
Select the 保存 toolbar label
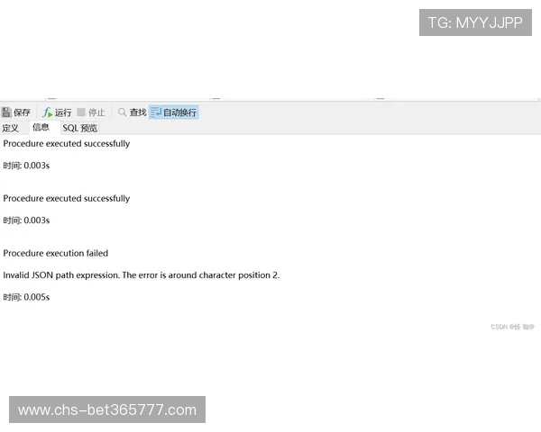[22, 112]
